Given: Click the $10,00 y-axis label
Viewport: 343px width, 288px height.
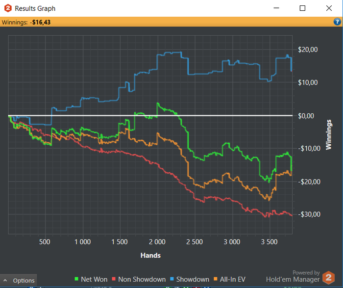Looking at the screenshot, I should click(x=308, y=82).
